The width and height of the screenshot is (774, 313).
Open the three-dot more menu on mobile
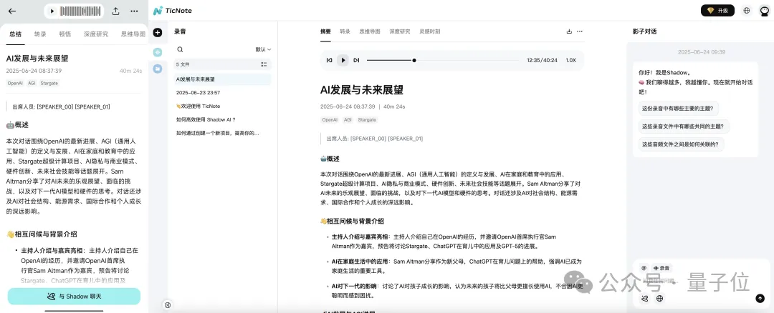134,11
